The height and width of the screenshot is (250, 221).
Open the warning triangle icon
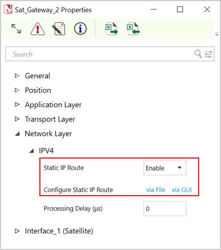(x=38, y=29)
